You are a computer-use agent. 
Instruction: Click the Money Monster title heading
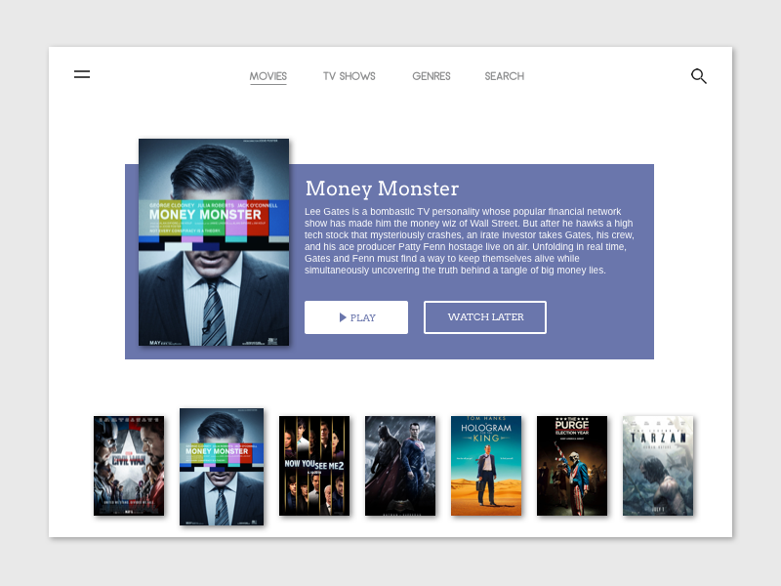point(382,188)
